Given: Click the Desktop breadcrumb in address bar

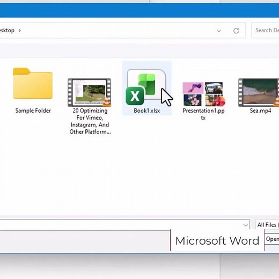Looking at the screenshot, I should click(x=7, y=31).
